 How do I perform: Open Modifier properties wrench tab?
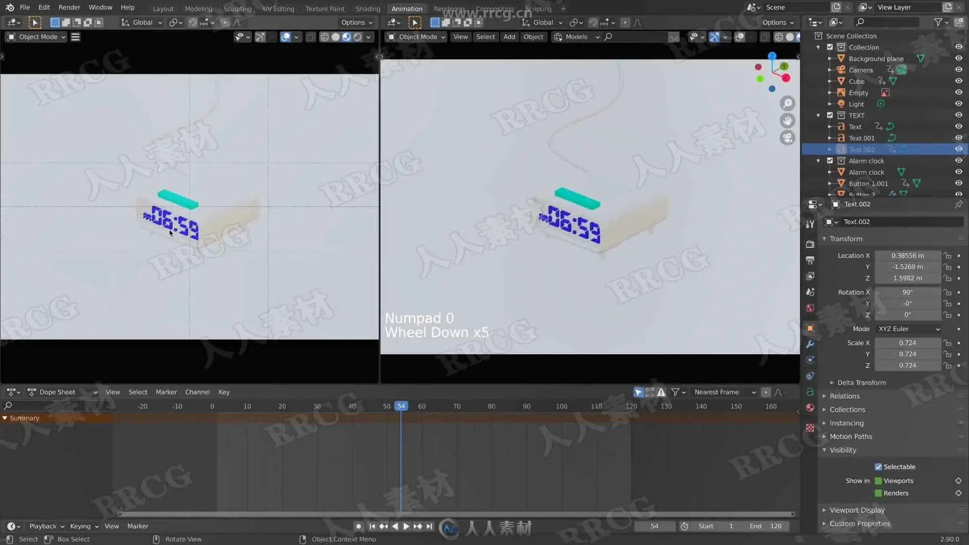[810, 344]
